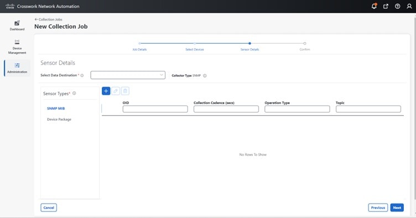Focus the Topic filter field
The width and height of the screenshot is (416, 218).
tap(368, 109)
